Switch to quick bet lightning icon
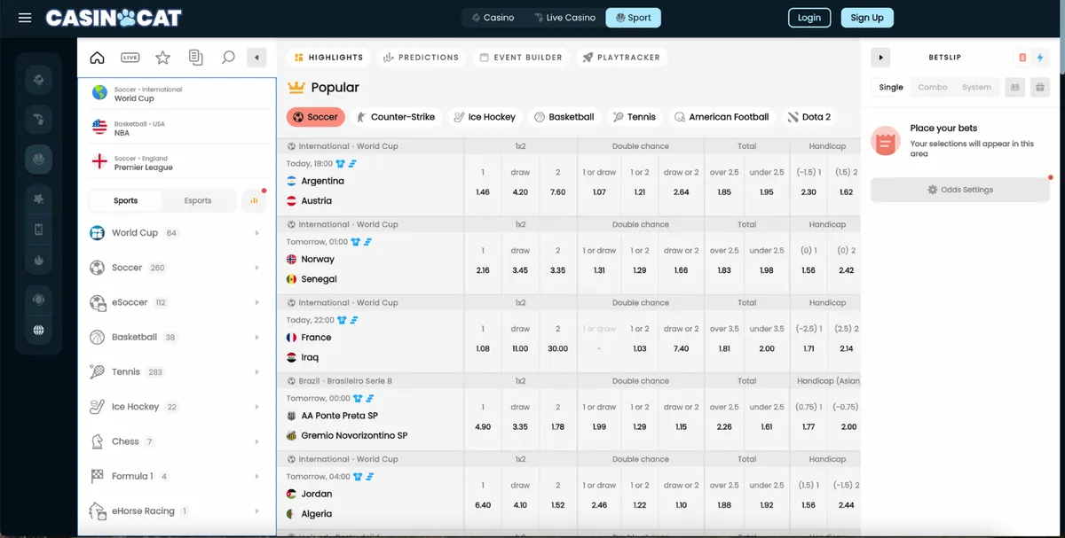The image size is (1065, 538). tap(1040, 58)
